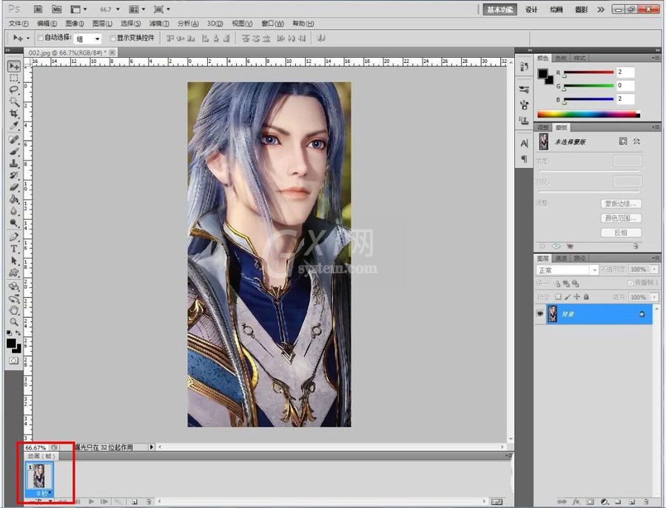Open the 滤镜(T) menu

[159, 24]
